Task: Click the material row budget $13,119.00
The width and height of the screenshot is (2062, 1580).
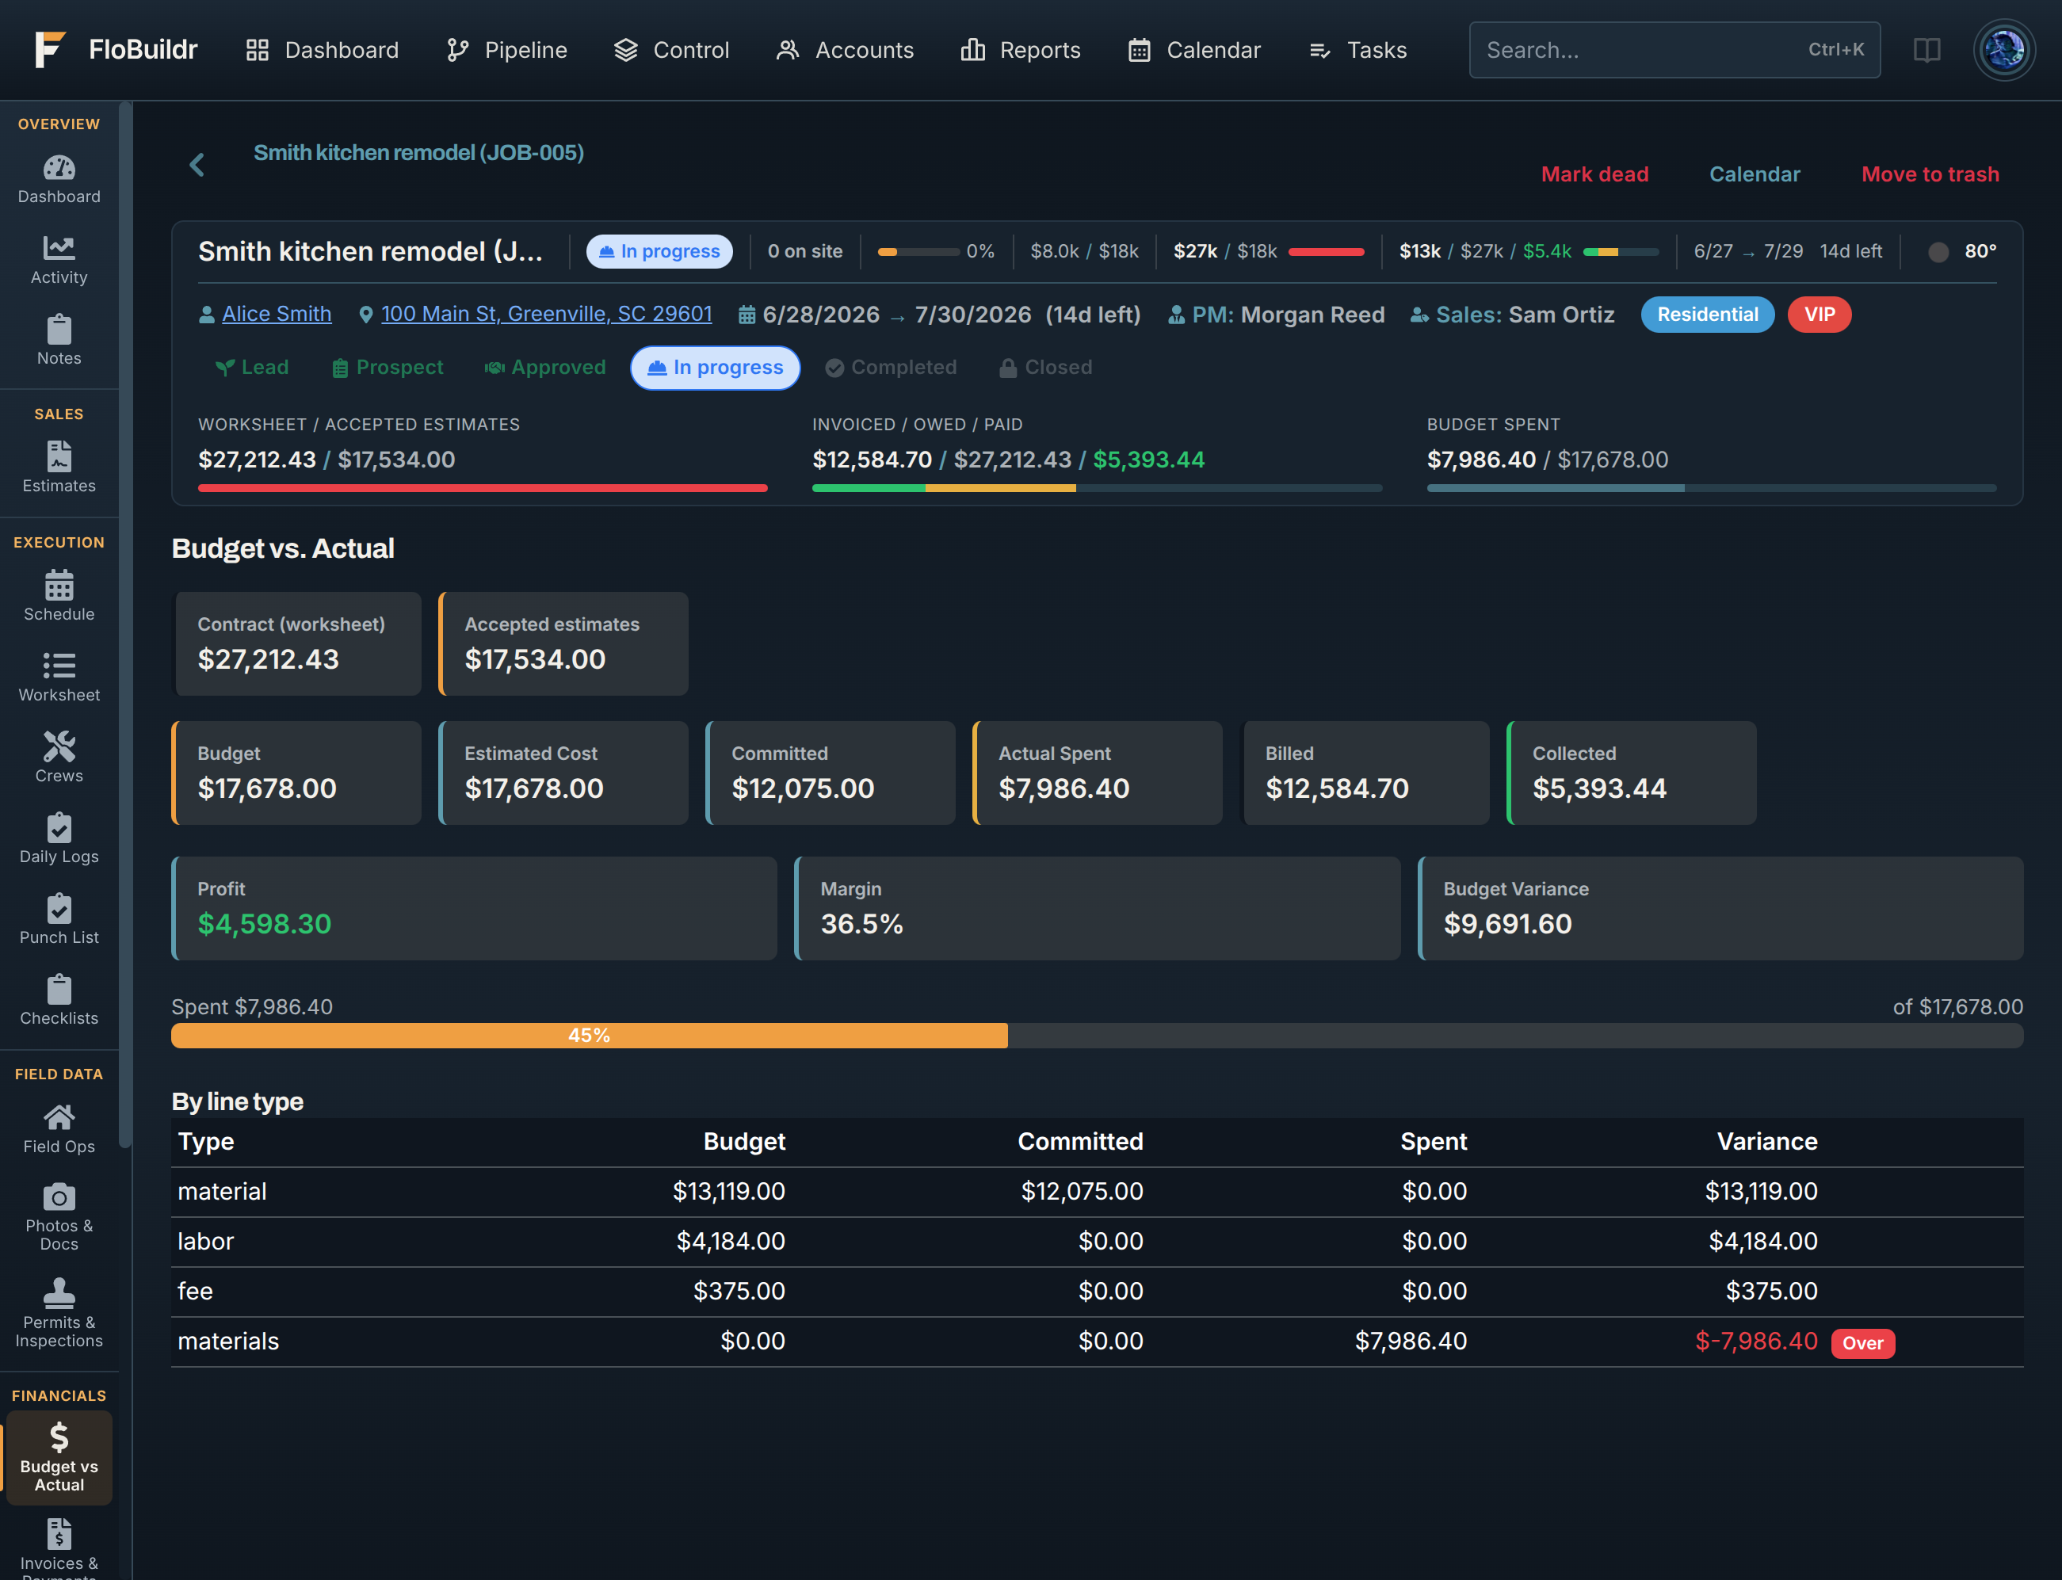Action: 728,1192
